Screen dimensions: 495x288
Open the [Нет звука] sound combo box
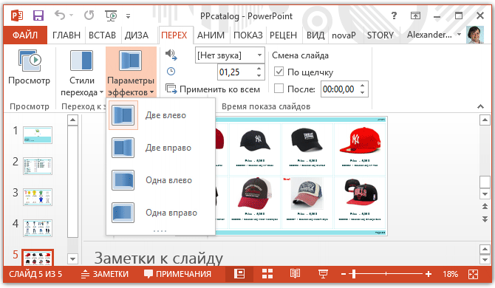[x=230, y=55]
